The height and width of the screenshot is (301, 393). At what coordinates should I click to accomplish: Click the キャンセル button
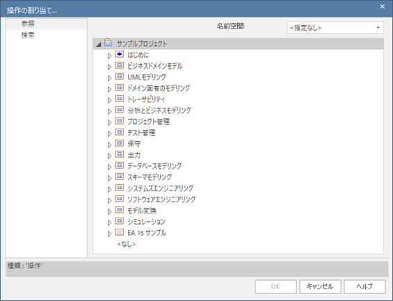coord(320,286)
